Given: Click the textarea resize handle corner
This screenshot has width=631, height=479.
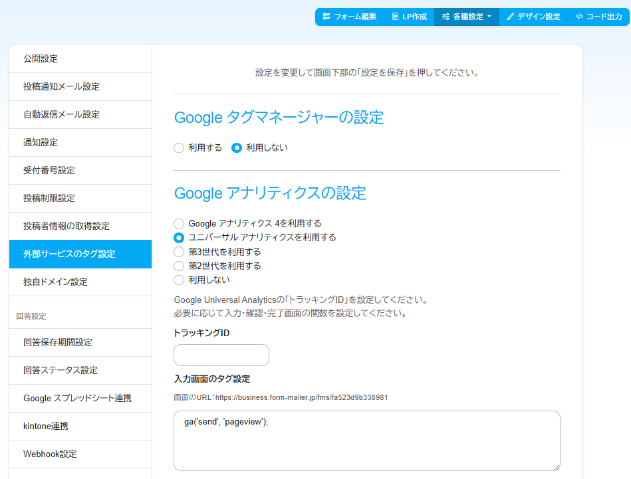Looking at the screenshot, I should [557, 467].
